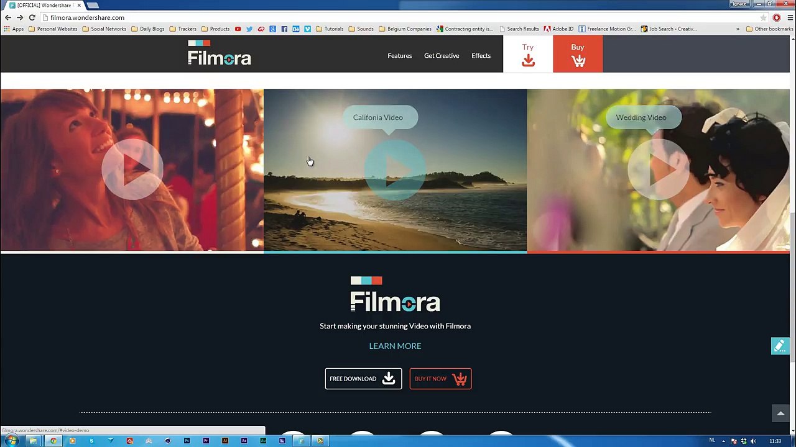Image resolution: width=796 pixels, height=447 pixels.
Task: Expand the Daily Blogs bookmark folder
Action: (x=147, y=29)
